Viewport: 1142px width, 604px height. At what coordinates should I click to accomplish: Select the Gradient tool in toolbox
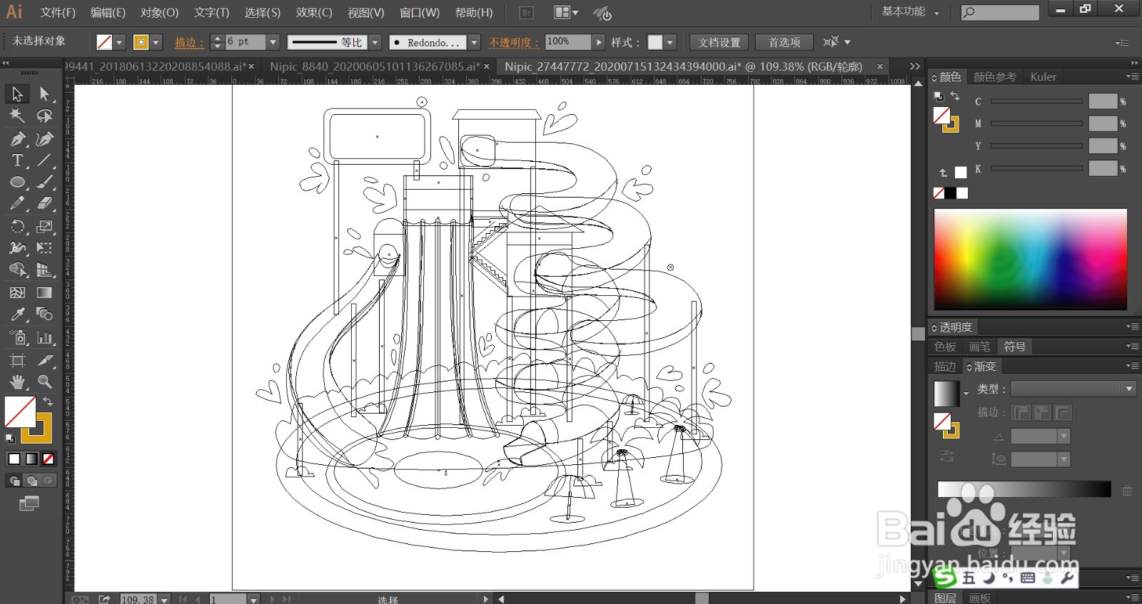point(44,292)
